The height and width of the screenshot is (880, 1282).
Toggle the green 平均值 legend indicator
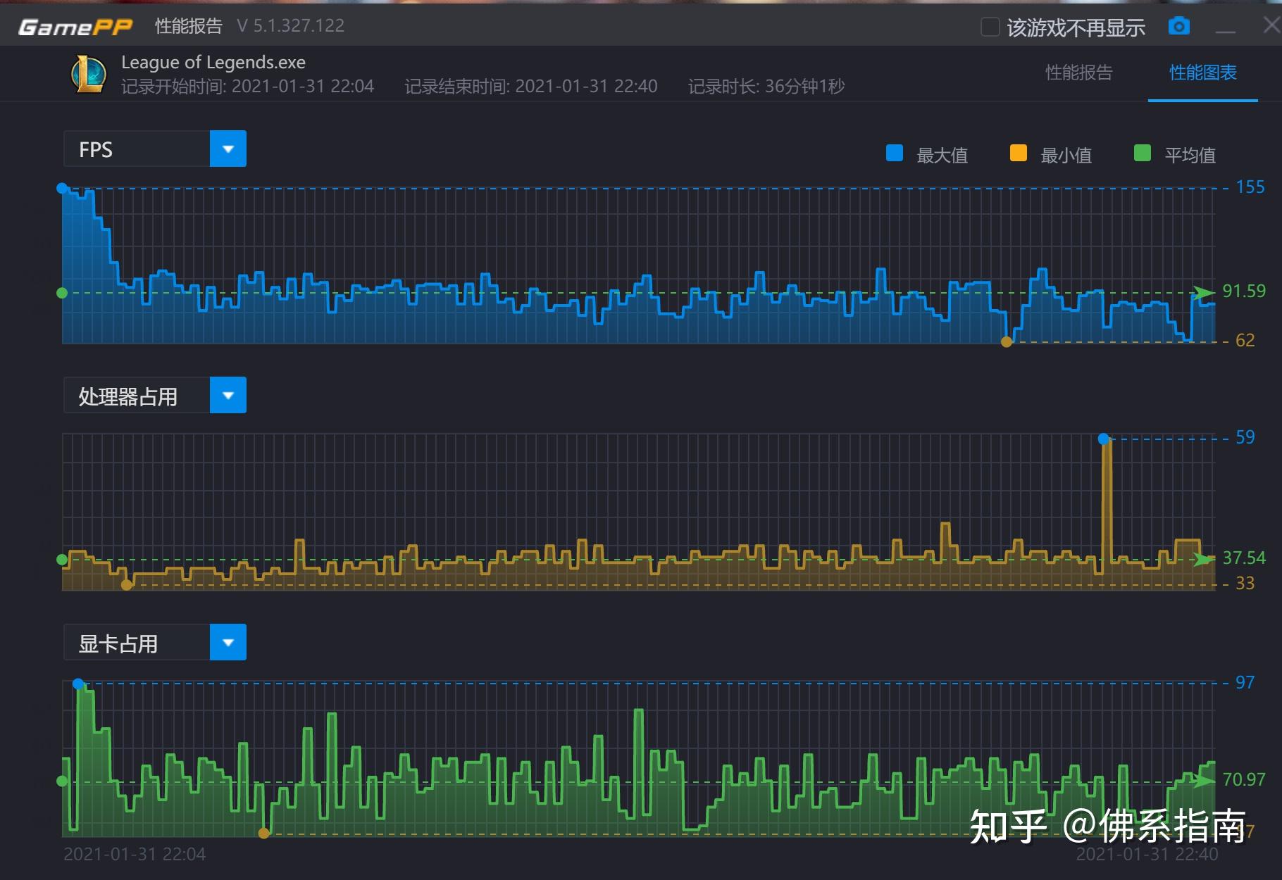tap(1143, 153)
